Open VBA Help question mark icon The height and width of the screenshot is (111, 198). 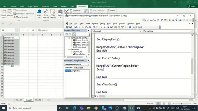click(130, 27)
